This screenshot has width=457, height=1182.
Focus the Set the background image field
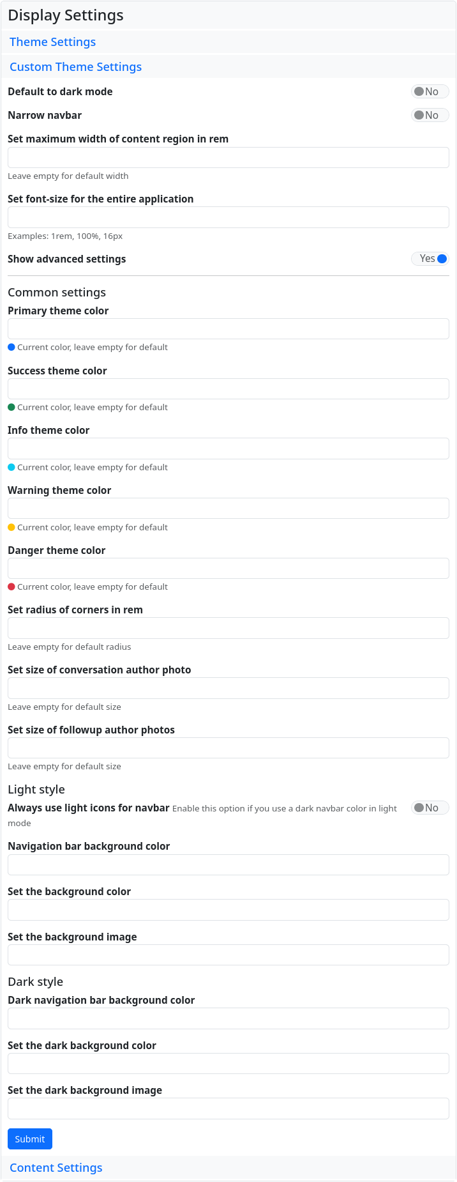pyautogui.click(x=228, y=955)
